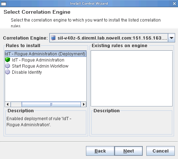Proceed with the Next button
The height and width of the screenshot is (159, 178).
(x=128, y=151)
